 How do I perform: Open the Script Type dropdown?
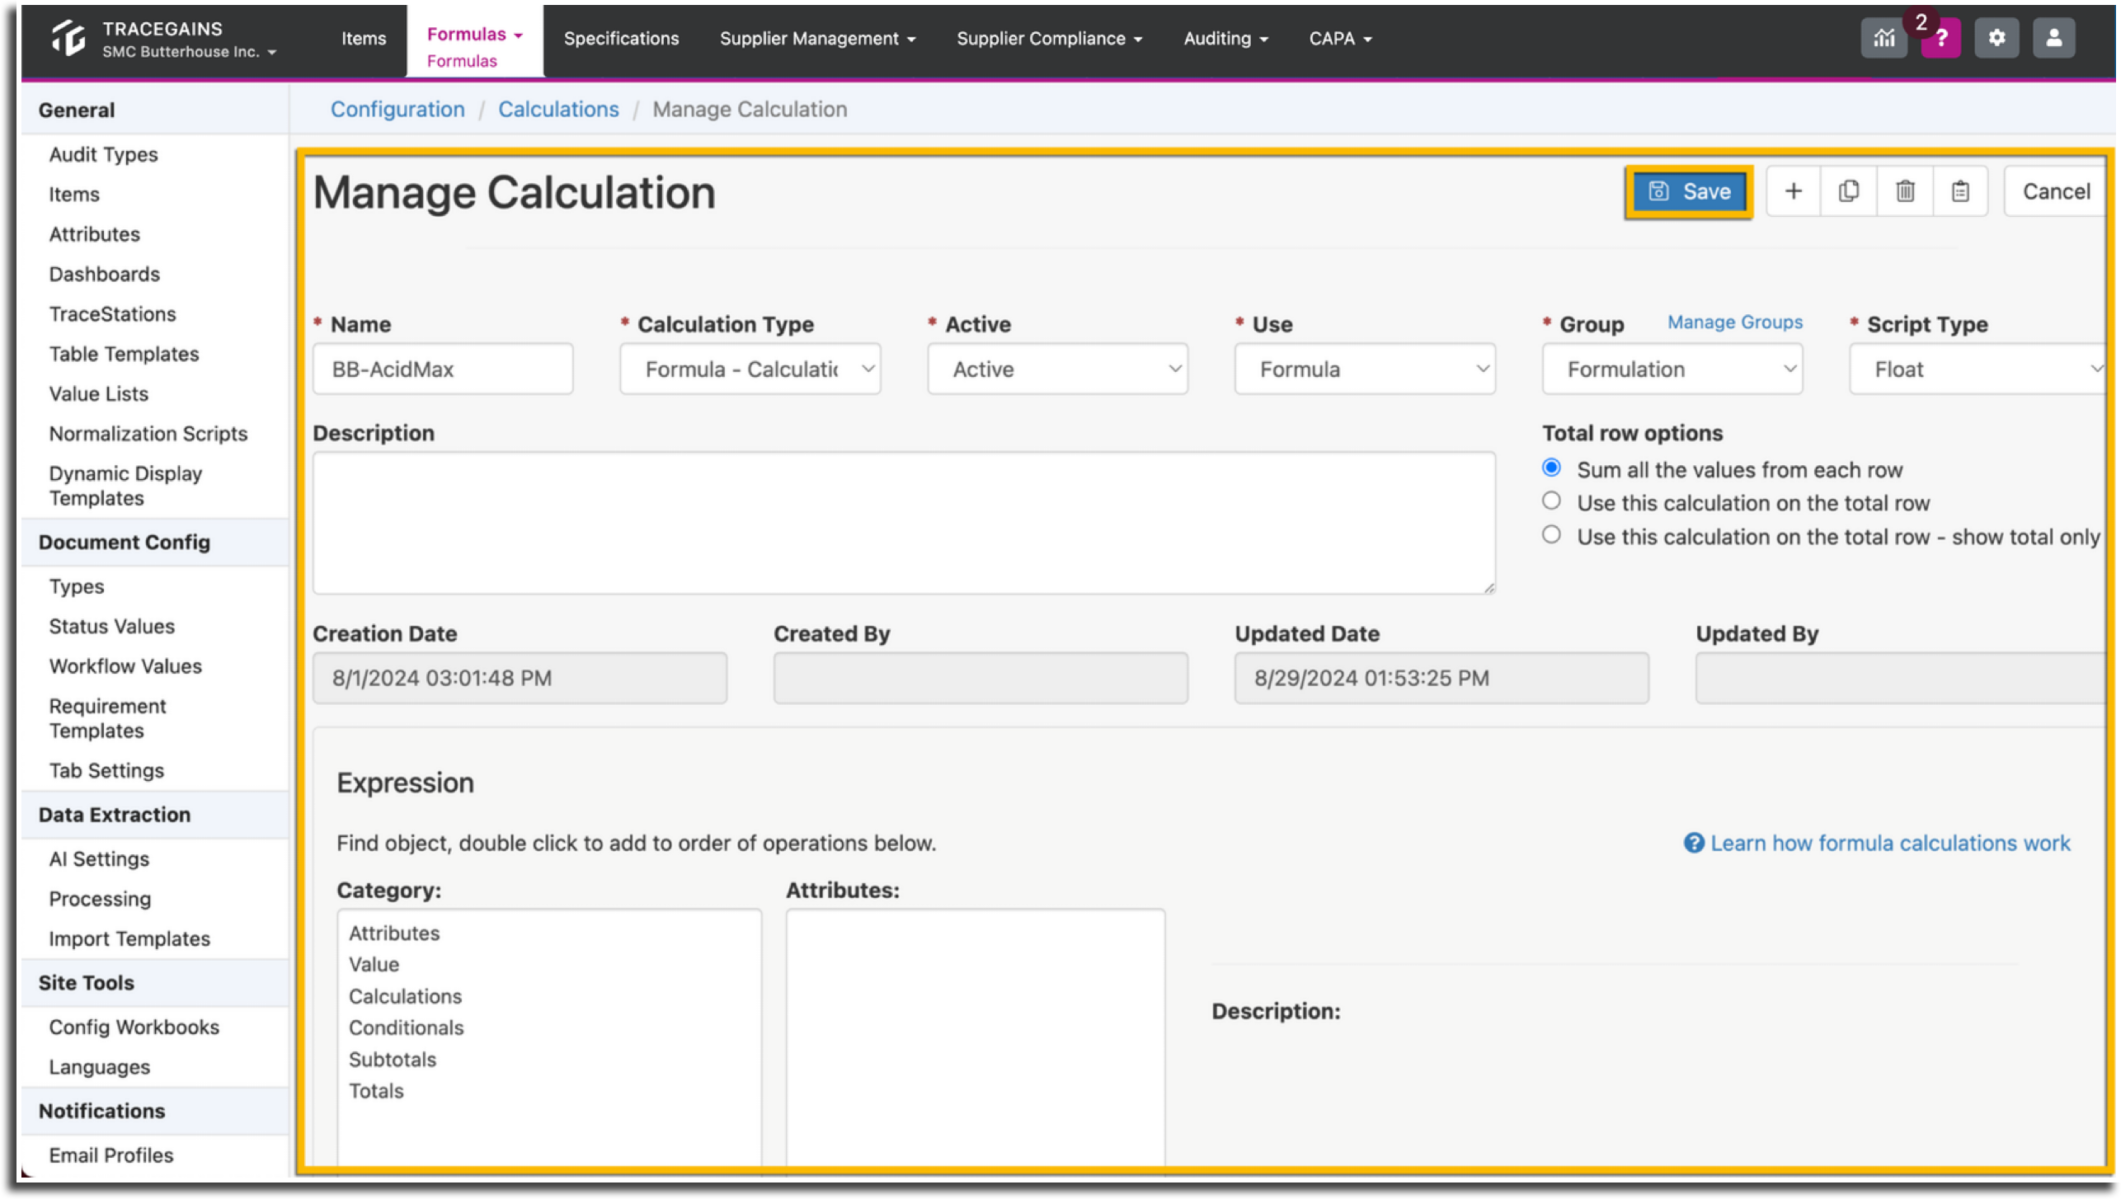click(1977, 369)
